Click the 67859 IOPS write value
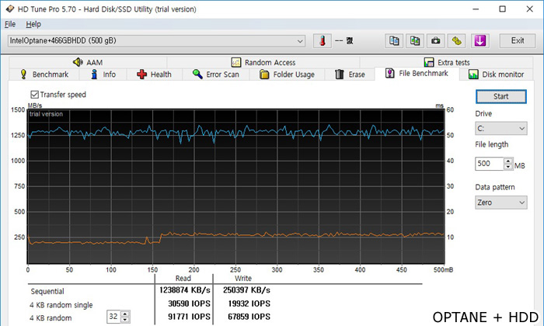 tap(249, 317)
